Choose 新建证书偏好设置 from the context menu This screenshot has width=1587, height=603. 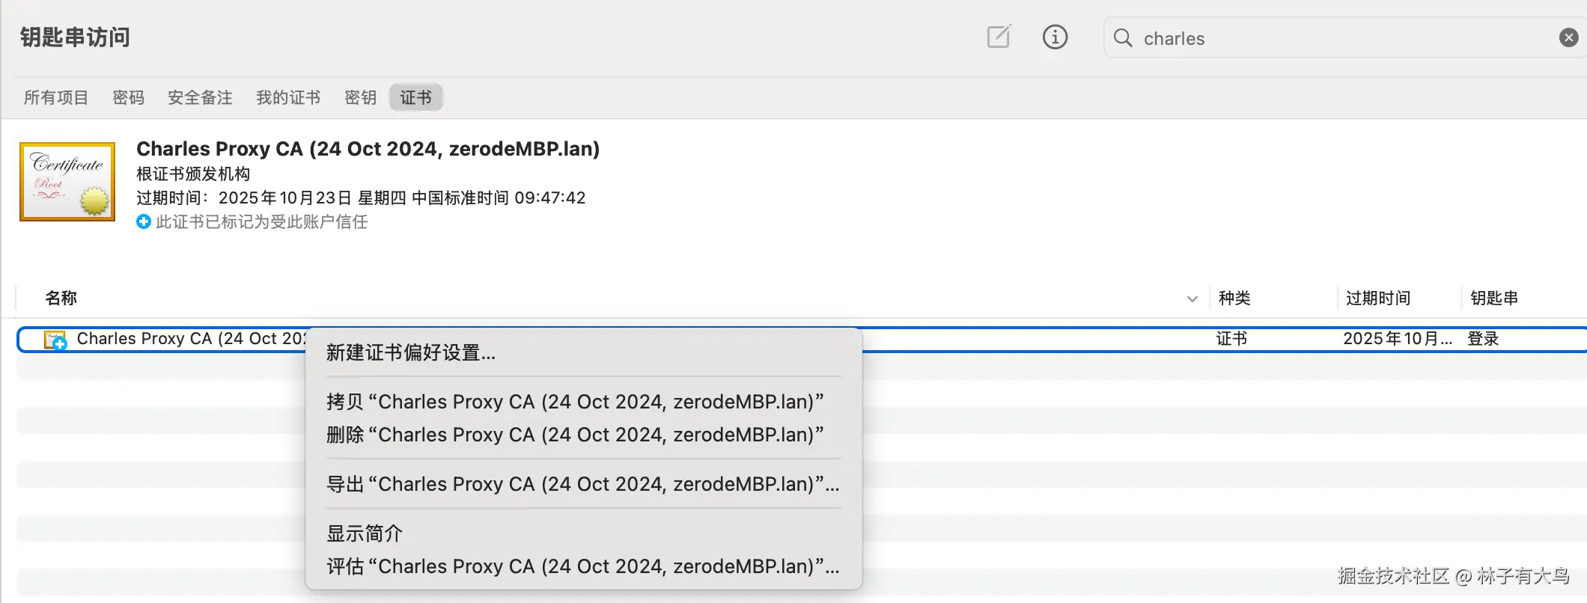coord(410,352)
